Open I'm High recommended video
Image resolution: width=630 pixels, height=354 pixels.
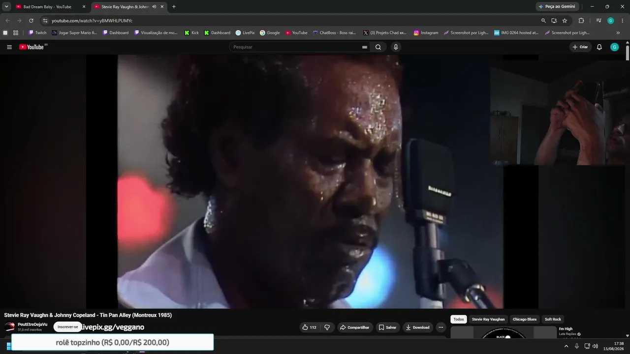click(x=566, y=329)
